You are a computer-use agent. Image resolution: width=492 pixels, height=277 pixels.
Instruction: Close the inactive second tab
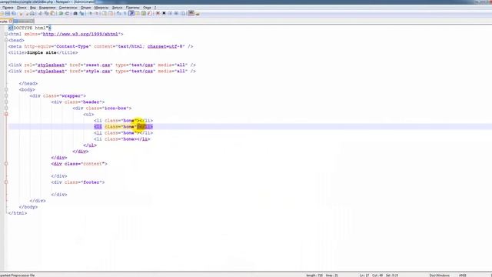32,21
